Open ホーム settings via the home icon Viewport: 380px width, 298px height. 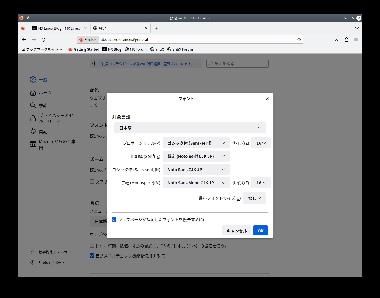[33, 92]
